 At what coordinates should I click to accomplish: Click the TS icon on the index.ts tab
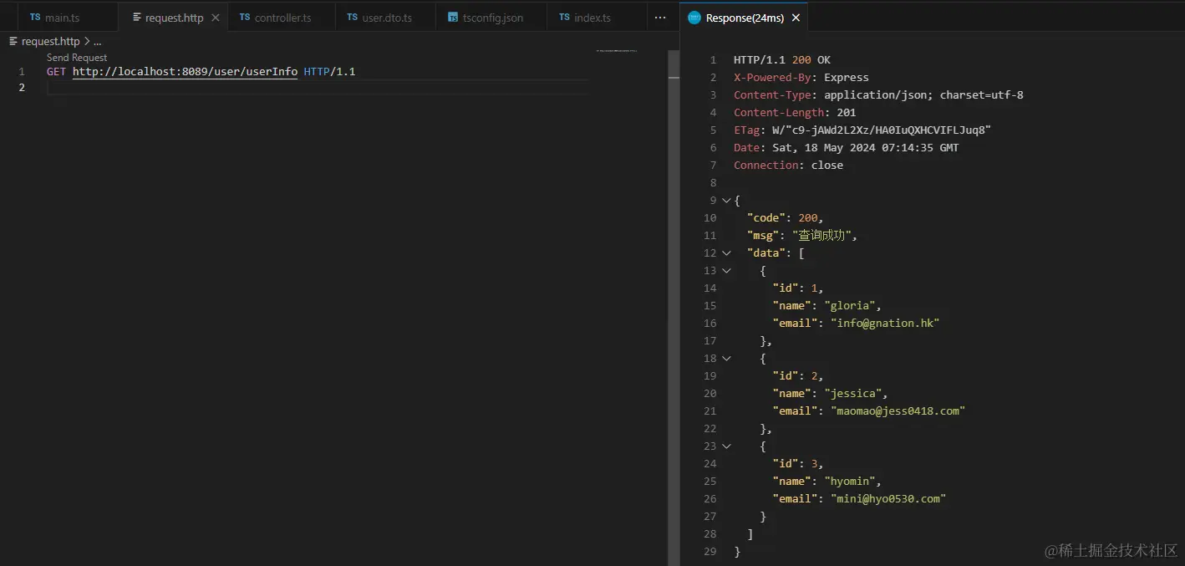click(564, 18)
